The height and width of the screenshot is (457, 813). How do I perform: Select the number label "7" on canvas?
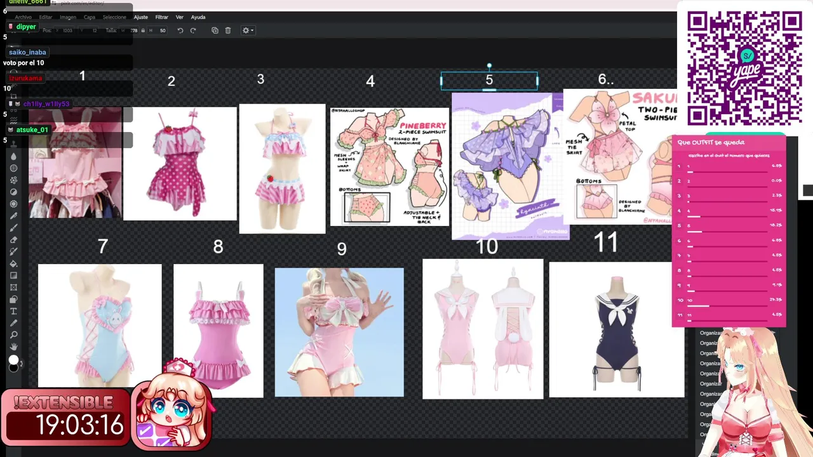pos(103,246)
